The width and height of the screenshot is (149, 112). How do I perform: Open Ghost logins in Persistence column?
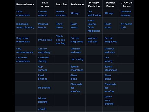pyautogui.click(x=74, y=77)
